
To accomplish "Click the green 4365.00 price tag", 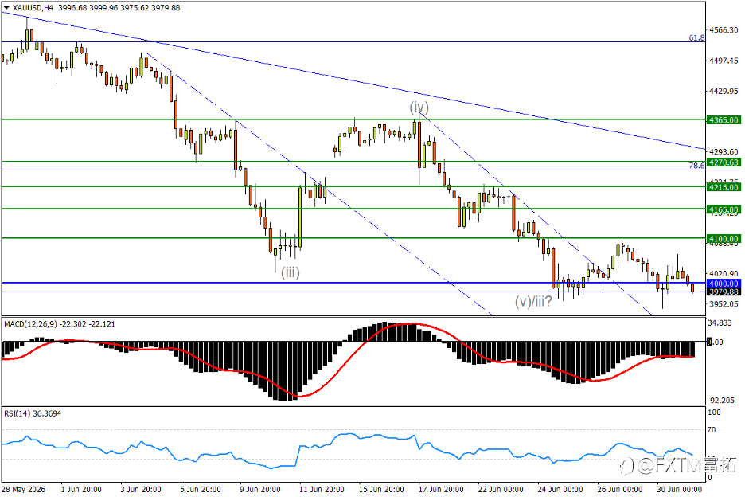I will click(724, 120).
